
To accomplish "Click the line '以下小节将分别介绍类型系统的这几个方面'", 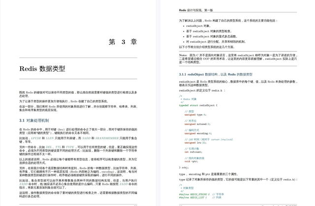I will pos(207,47).
